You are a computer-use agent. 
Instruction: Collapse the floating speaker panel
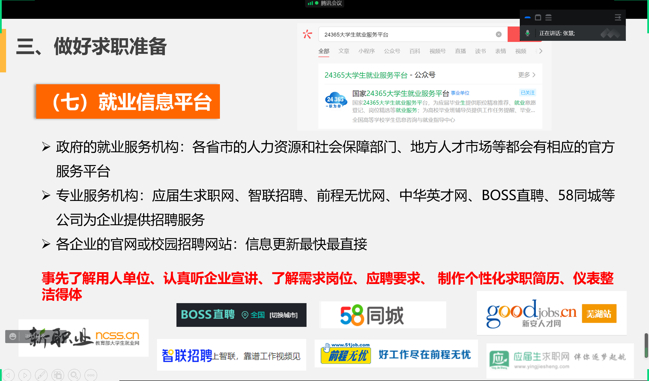618,18
